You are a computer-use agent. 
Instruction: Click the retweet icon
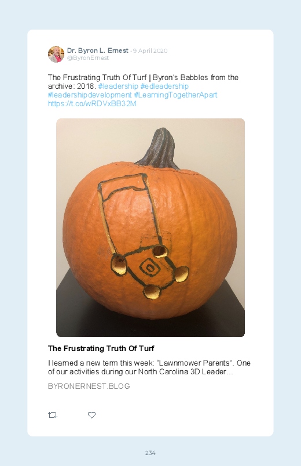point(53,415)
